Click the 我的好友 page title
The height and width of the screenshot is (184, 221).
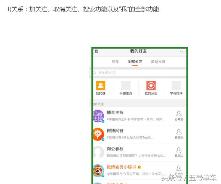(x=138, y=51)
